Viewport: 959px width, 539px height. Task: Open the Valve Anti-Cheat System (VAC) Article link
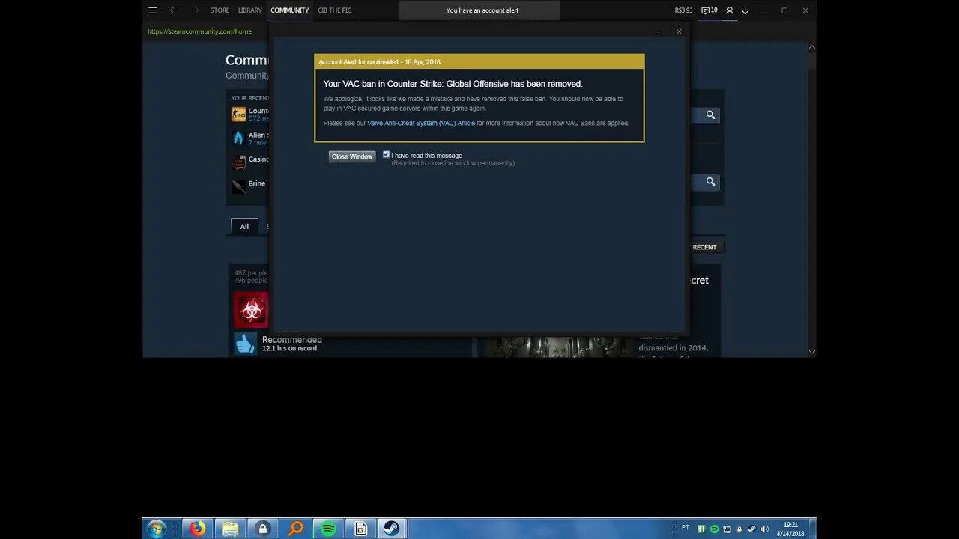[x=421, y=123]
